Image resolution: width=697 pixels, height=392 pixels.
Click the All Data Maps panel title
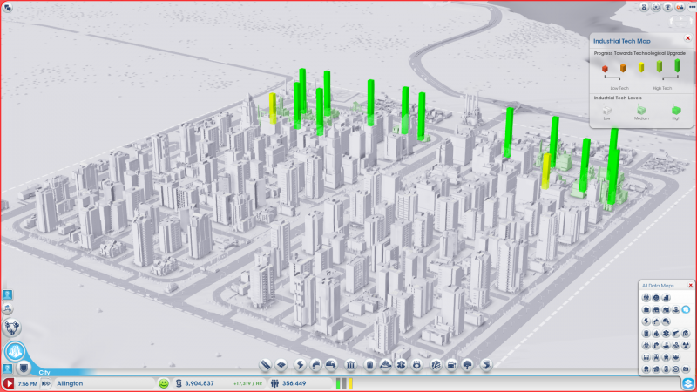(x=658, y=286)
